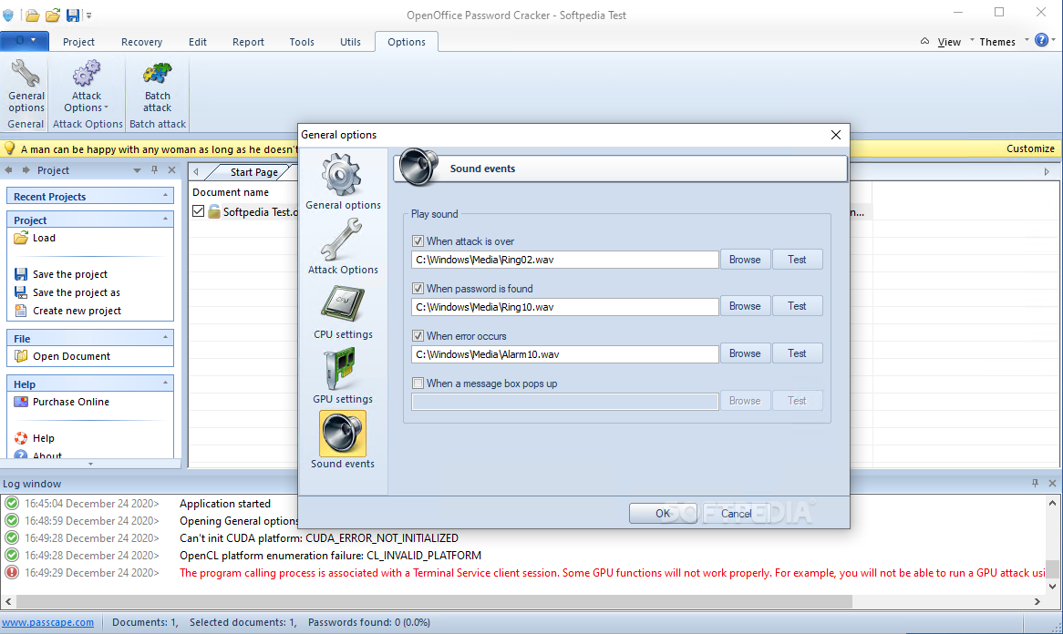1063x634 pixels.
Task: Open the Project panel dropdown arrow
Action: [x=137, y=170]
